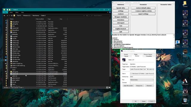Sort files by the Size column header

pyautogui.click(x=63, y=19)
